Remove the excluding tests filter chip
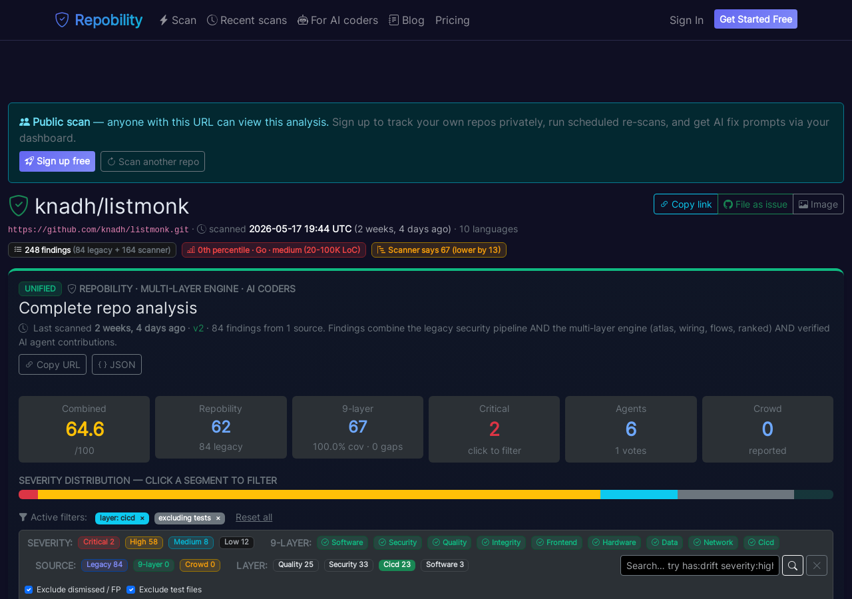Screen dimensions: 852x599 pyautogui.click(x=218, y=518)
